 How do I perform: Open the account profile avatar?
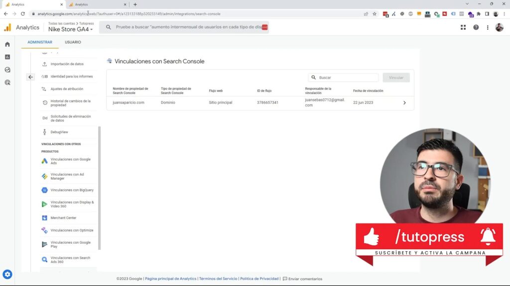pyautogui.click(x=499, y=28)
